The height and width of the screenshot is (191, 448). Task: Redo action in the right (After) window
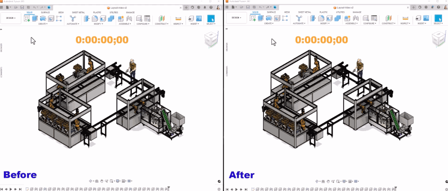[x=267, y=7]
